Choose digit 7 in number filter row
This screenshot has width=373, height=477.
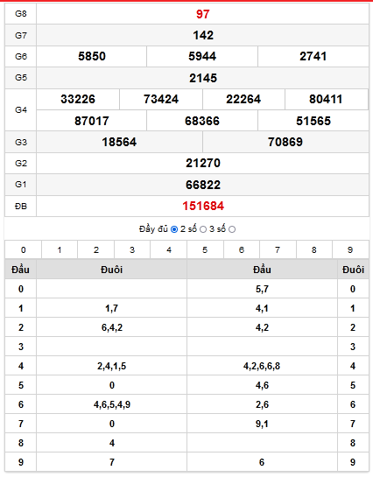[x=278, y=249]
